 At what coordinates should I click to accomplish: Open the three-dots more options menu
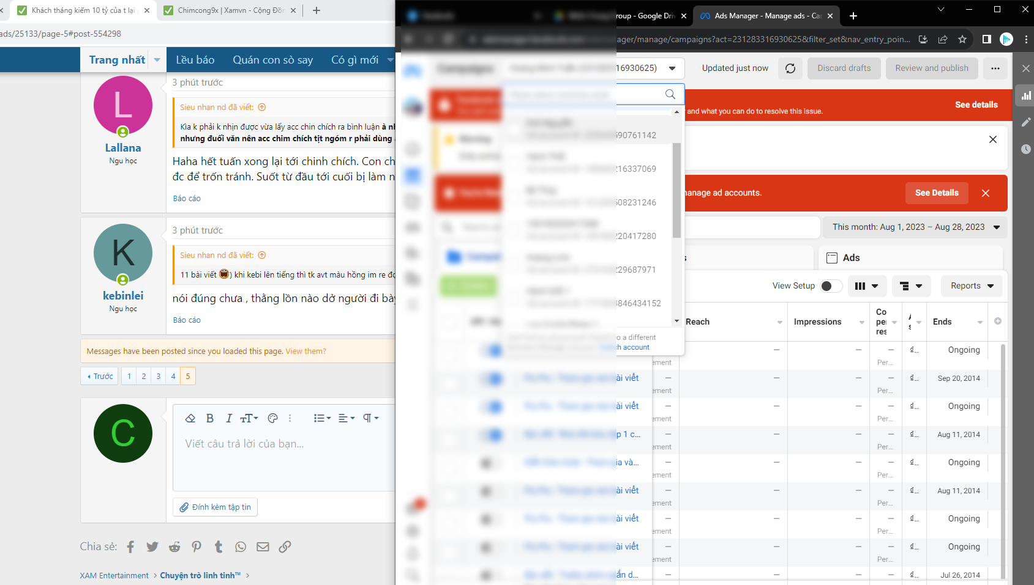(995, 68)
